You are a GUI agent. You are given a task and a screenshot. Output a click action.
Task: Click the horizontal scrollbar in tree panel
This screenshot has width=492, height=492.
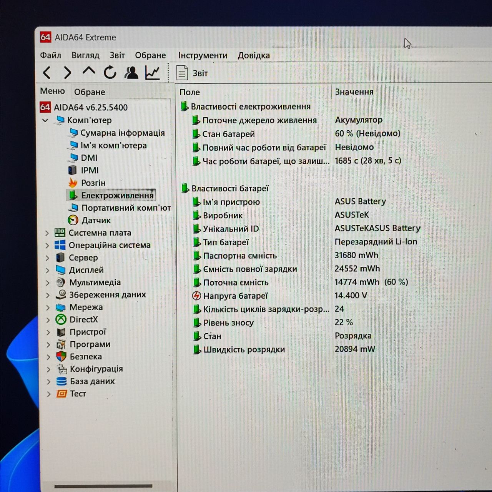tap(103, 486)
